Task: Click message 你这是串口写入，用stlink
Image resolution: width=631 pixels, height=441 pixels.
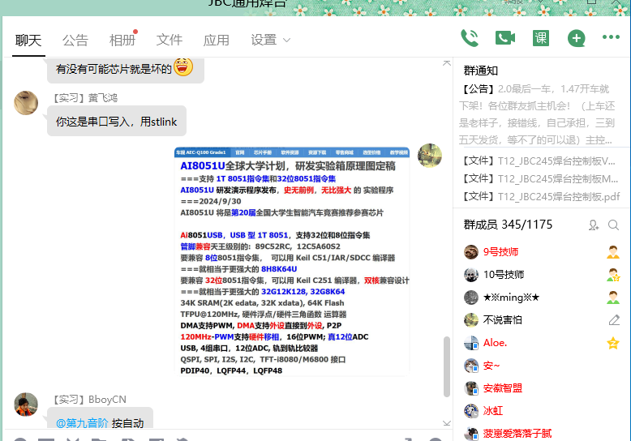Action: tap(117, 121)
